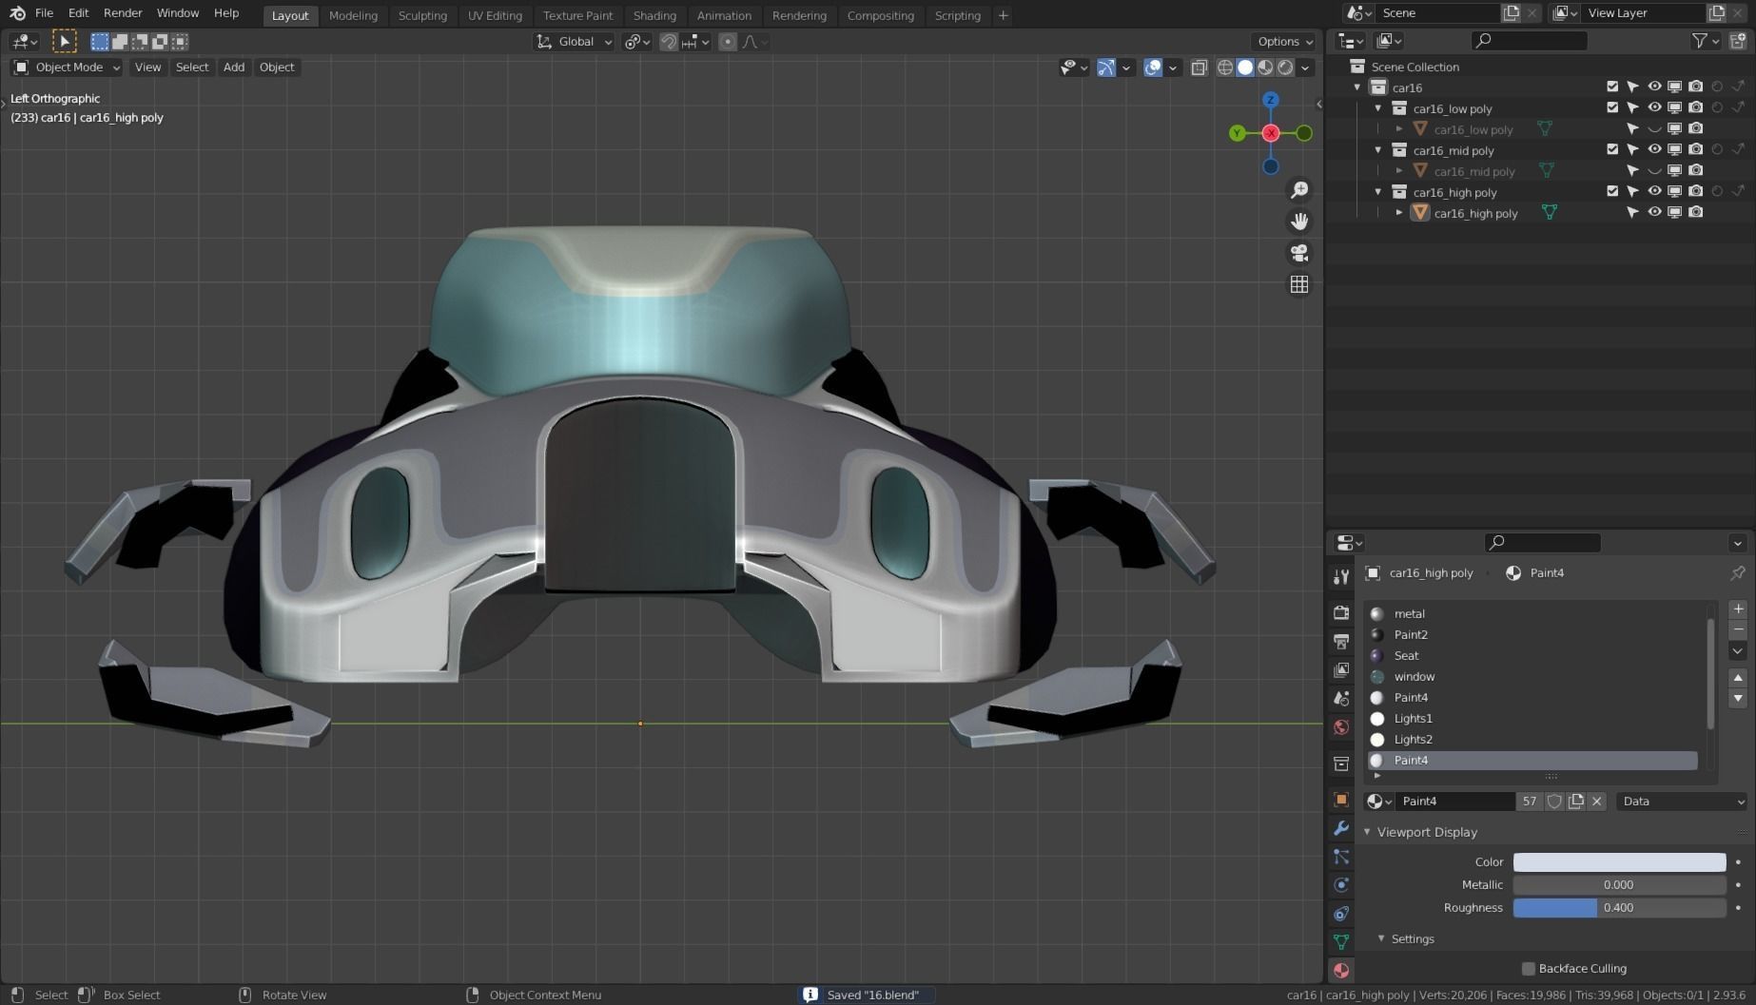
Task: Move material slot up with arrow
Action: [x=1738, y=678]
